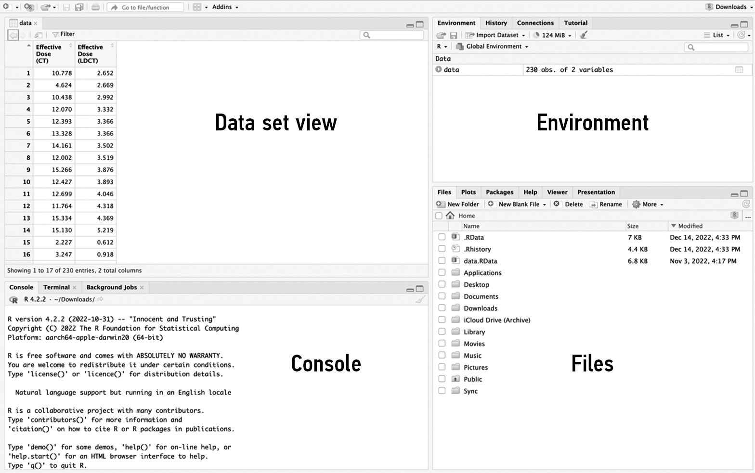Open the Packages tab
This screenshot has height=473, width=755.
(499, 192)
